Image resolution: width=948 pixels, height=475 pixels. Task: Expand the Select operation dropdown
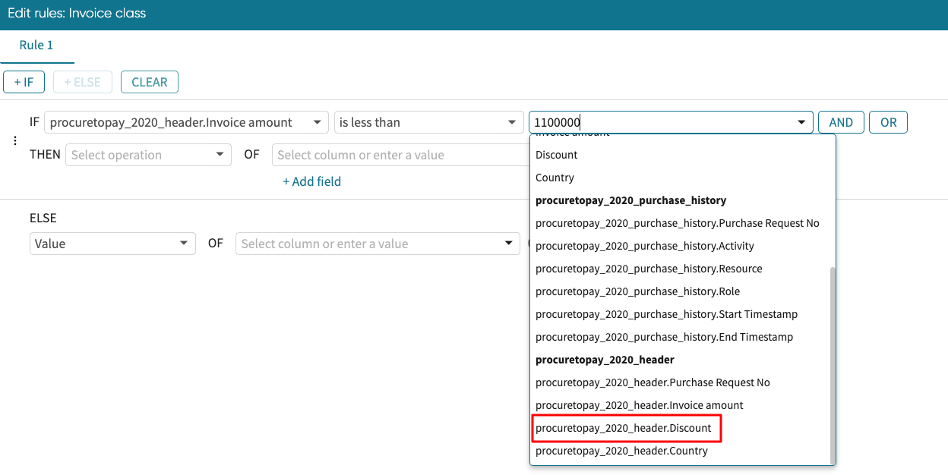pyautogui.click(x=148, y=155)
